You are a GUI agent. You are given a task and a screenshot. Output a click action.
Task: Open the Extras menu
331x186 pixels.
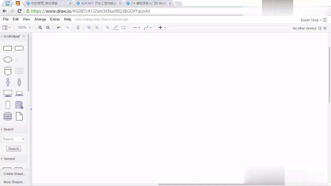(x=55, y=19)
